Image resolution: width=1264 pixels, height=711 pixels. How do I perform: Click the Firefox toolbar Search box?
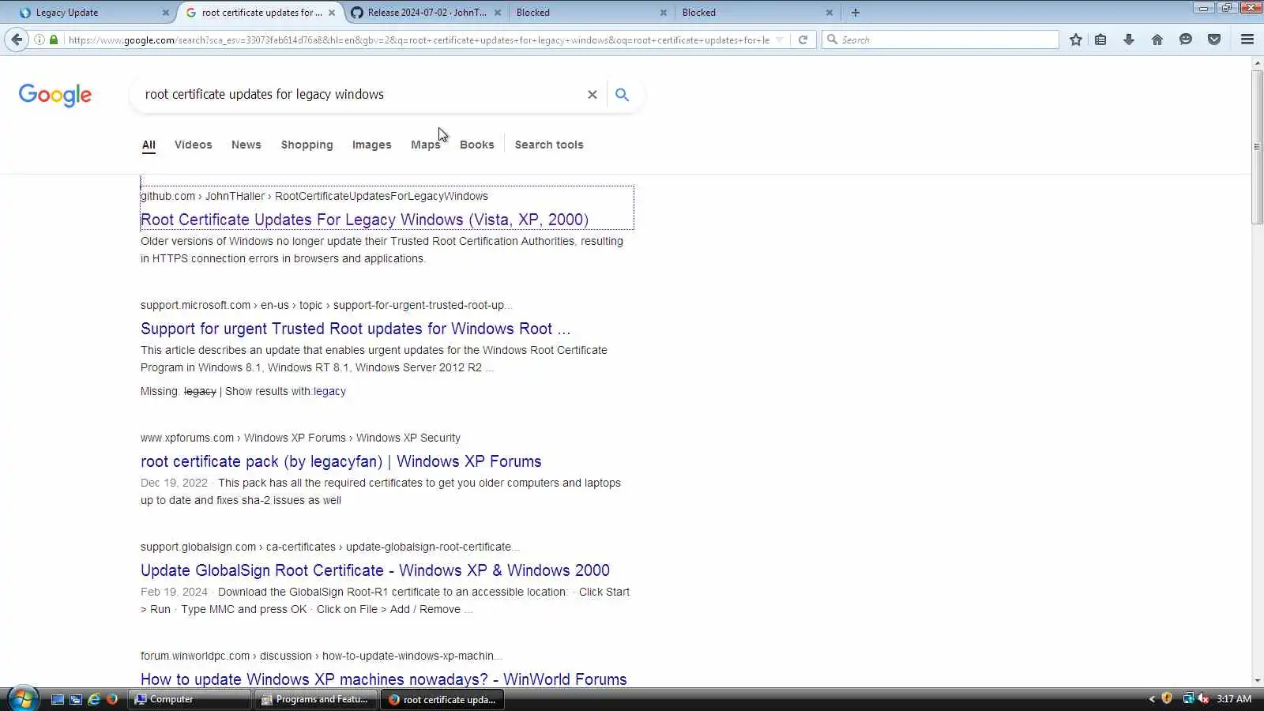pyautogui.click(x=940, y=39)
